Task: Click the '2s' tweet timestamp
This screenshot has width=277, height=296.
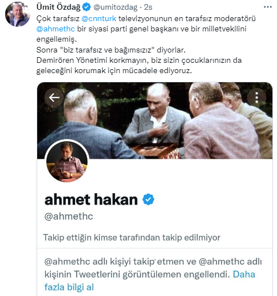Action: 148,7
